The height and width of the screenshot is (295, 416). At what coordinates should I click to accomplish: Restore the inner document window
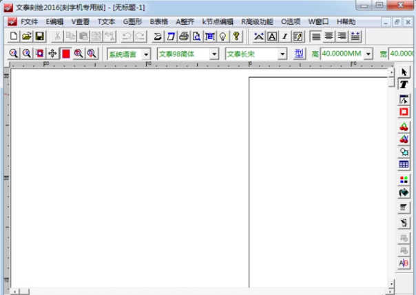coord(397,22)
